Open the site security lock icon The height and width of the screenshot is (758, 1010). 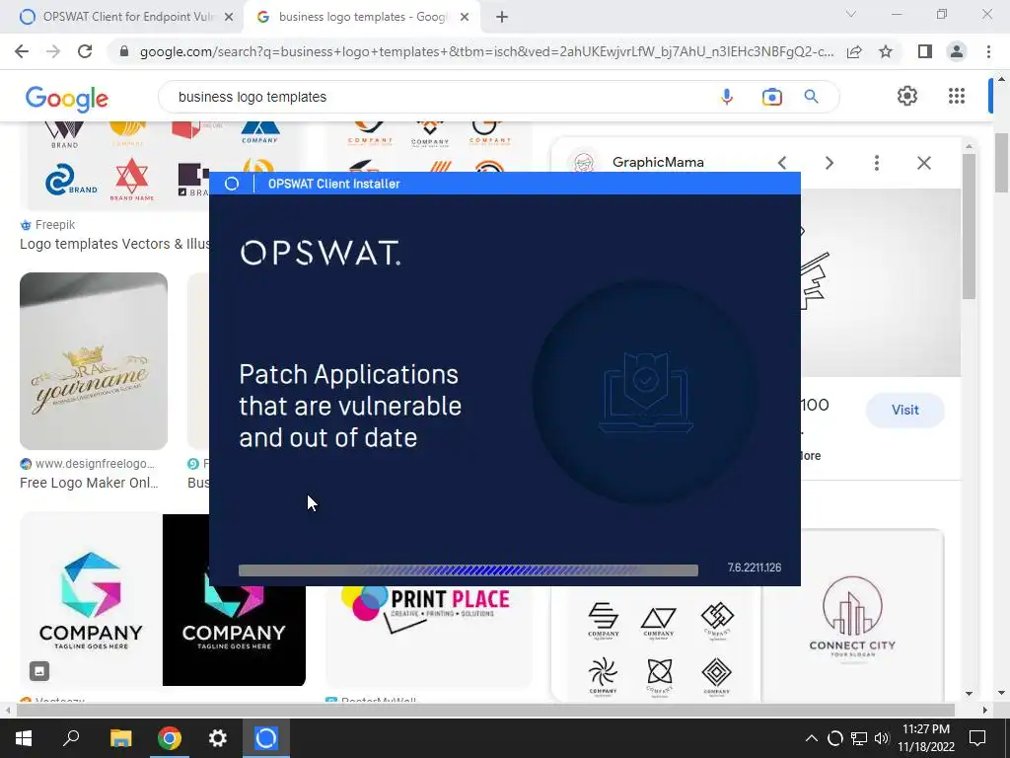click(x=125, y=51)
